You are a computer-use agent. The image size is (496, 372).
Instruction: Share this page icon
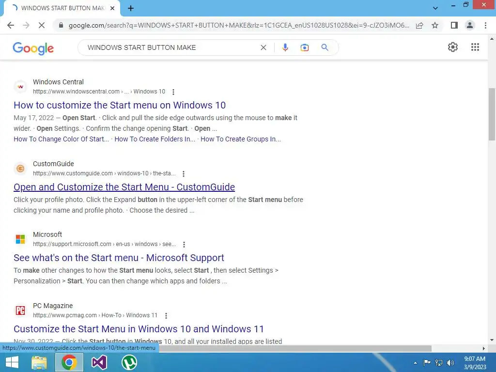[419, 25]
